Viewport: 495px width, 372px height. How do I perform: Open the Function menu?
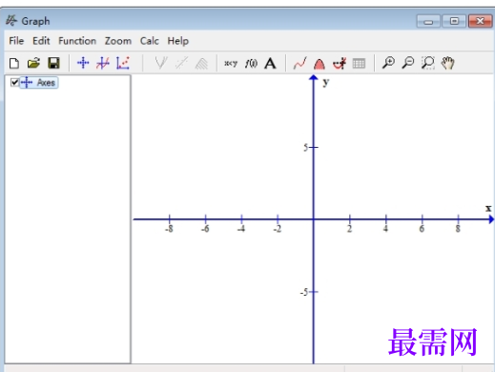click(x=77, y=41)
